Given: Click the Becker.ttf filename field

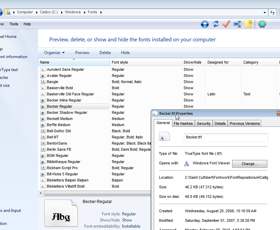Looking at the screenshot, I should pos(226,137).
